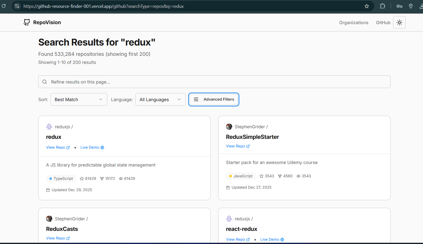This screenshot has width=423, height=244.
Task: Click the RepoVision GitHub logo icon
Action: point(27,22)
